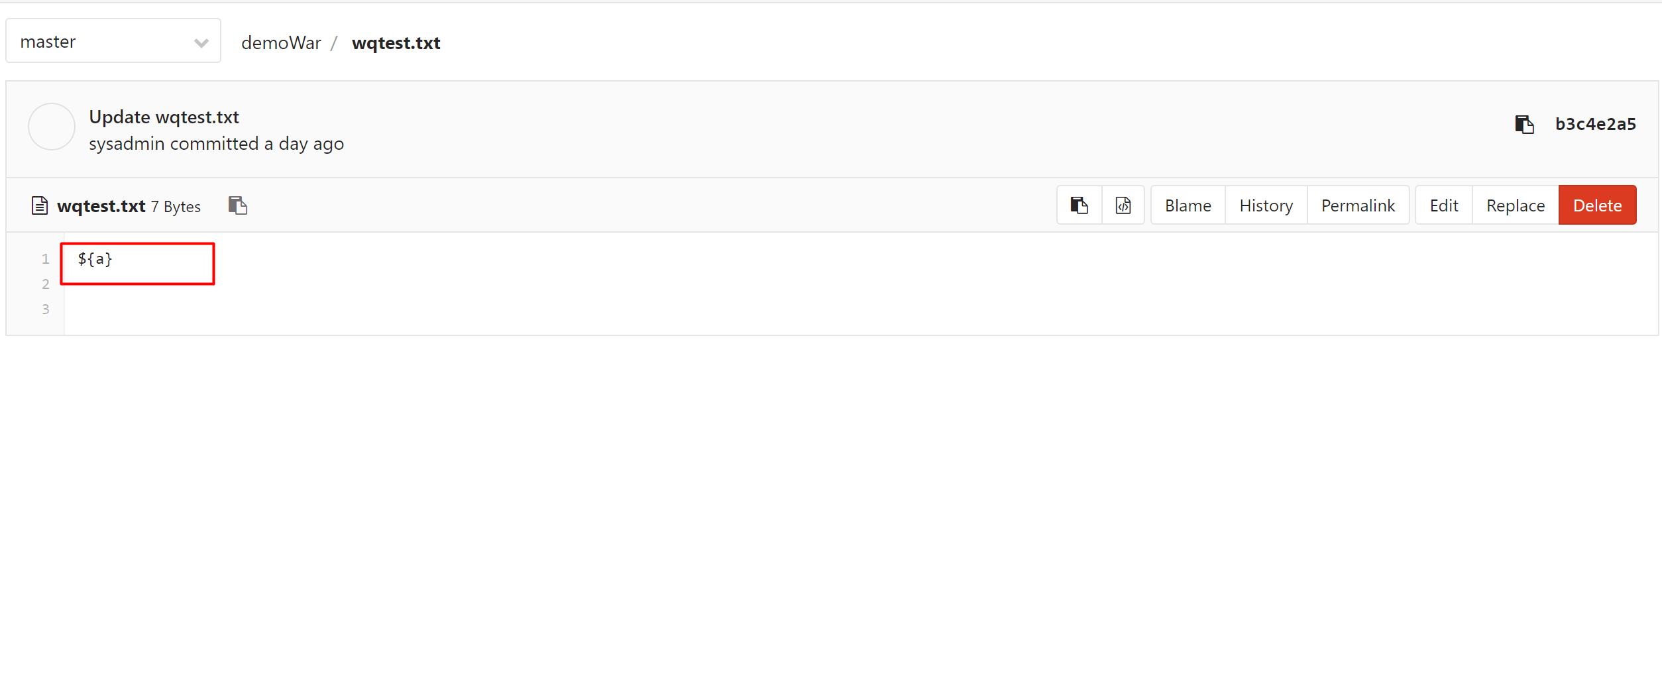The image size is (1662, 680).
Task: Click the Permalink button
Action: pos(1358,205)
